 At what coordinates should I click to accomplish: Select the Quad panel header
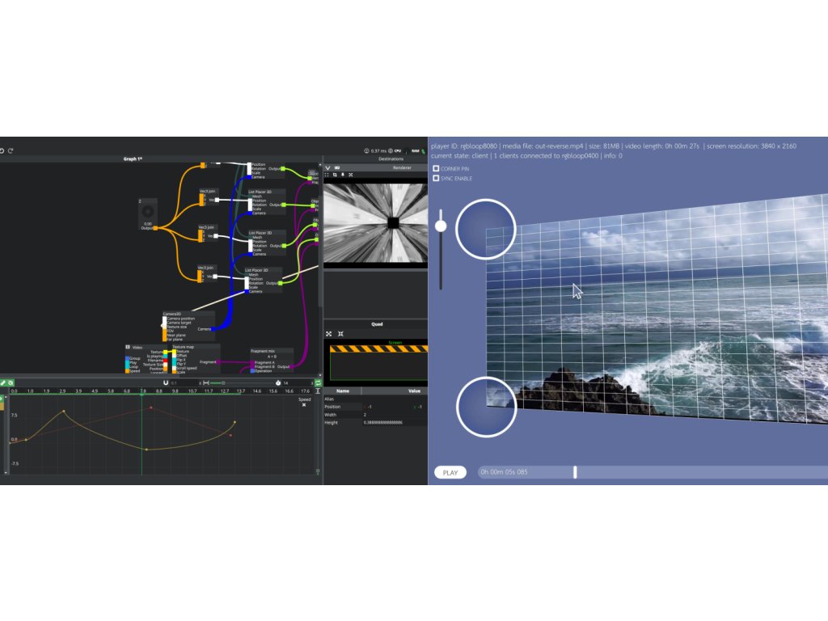pyautogui.click(x=377, y=324)
